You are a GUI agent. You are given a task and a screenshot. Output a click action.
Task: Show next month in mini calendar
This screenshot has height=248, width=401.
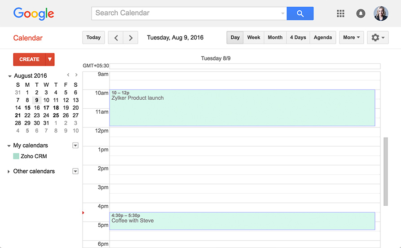pos(76,75)
